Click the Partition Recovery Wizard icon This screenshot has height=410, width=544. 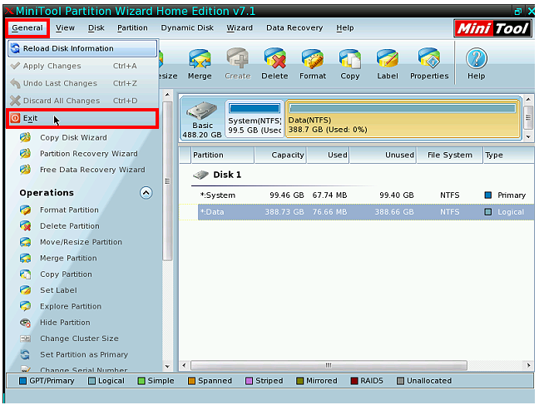[x=25, y=153]
